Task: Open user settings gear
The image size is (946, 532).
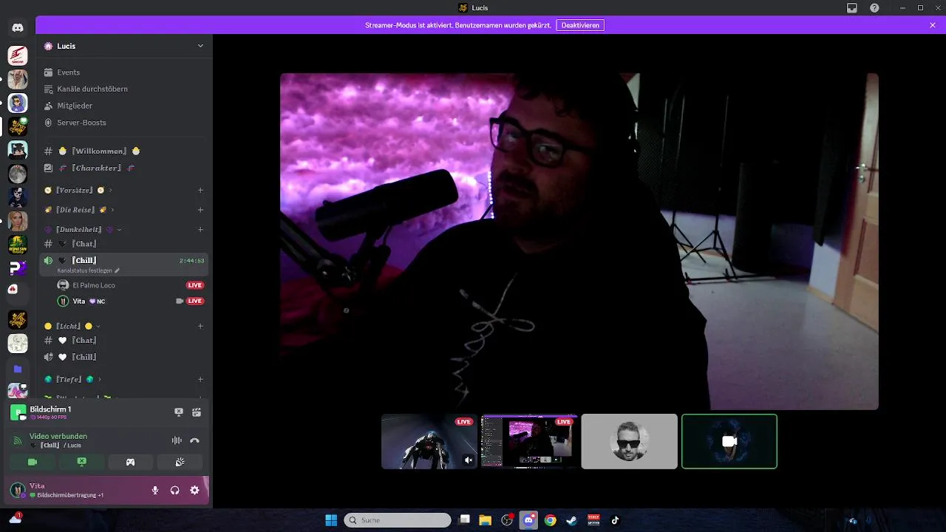Action: coord(195,490)
